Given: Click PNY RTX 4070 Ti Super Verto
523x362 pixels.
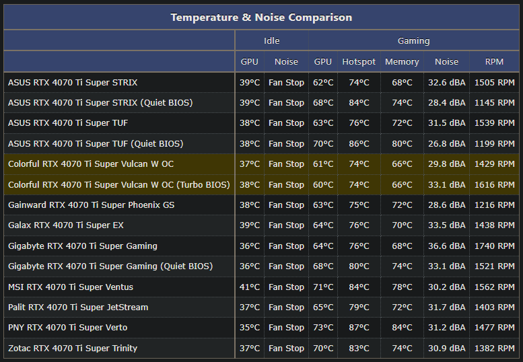Looking at the screenshot, I should coord(67,328).
